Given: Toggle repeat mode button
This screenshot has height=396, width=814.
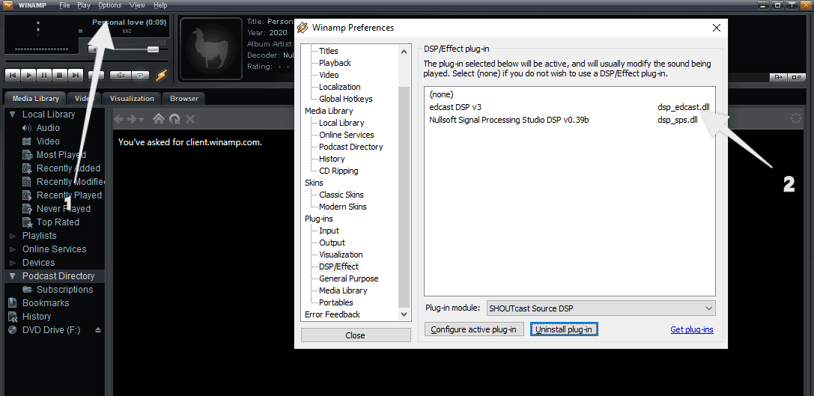Looking at the screenshot, I should 140,76.
